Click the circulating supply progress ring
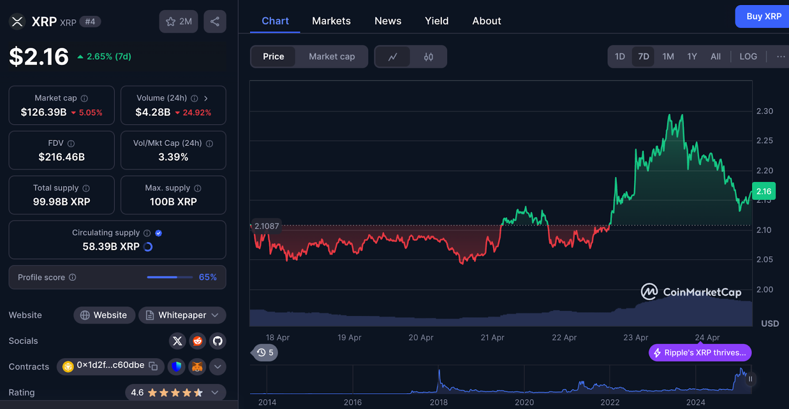Screen dimensions: 789x409 point(148,247)
